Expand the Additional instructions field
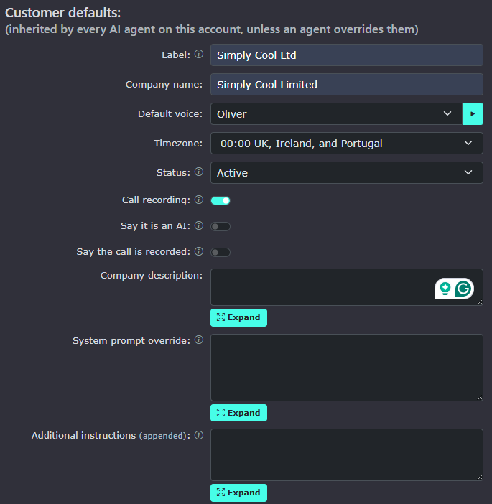This screenshot has width=492, height=504. point(238,493)
